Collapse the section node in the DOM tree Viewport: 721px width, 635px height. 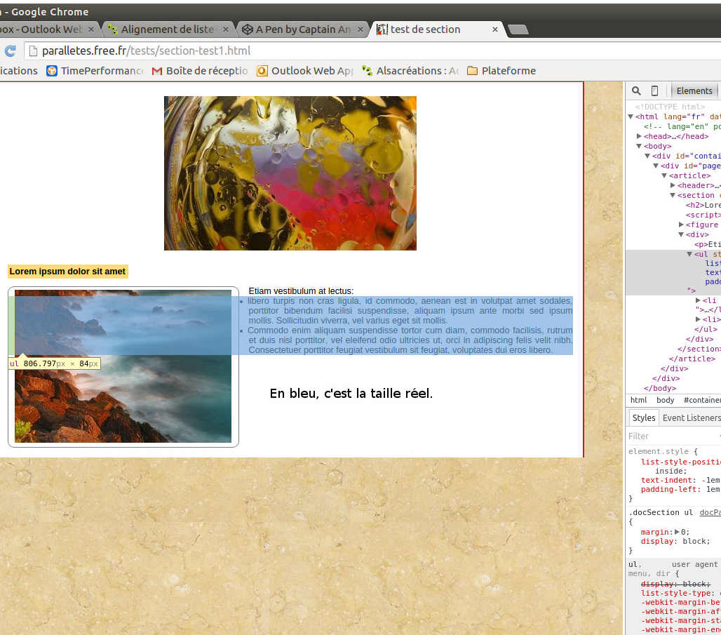pyautogui.click(x=673, y=196)
